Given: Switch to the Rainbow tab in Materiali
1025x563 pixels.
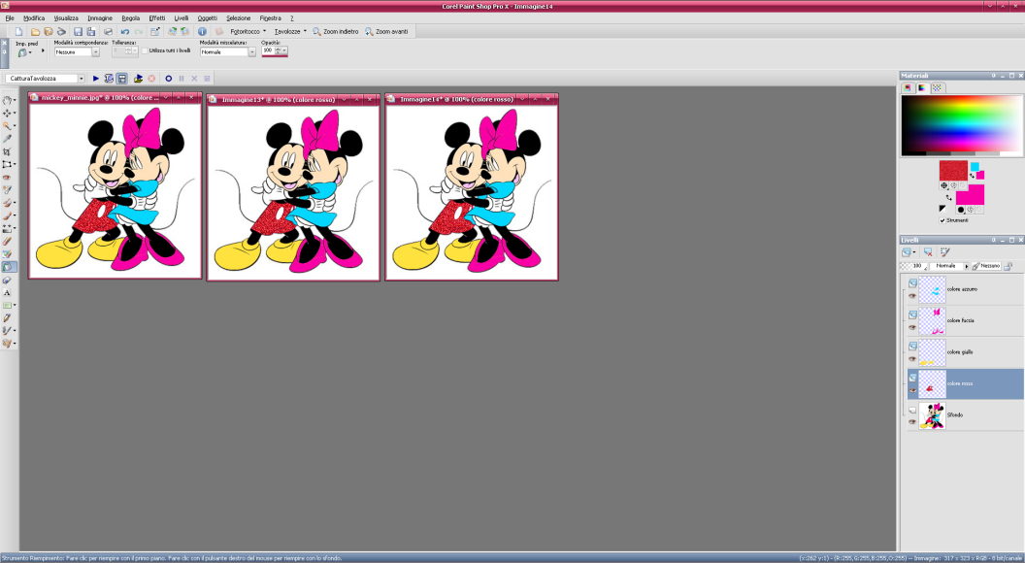Looking at the screenshot, I should [x=922, y=87].
